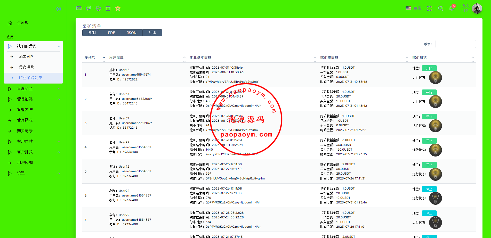This screenshot has width=491, height=238.
Task: Click the 开始 status badge in row 2
Action: click(429, 92)
